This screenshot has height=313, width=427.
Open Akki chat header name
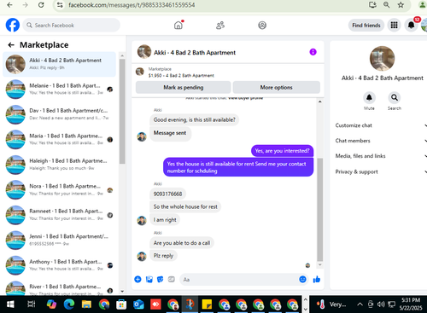click(195, 53)
